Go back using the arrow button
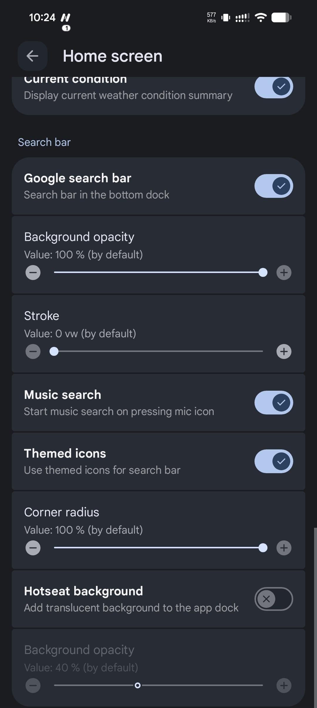 33,56
